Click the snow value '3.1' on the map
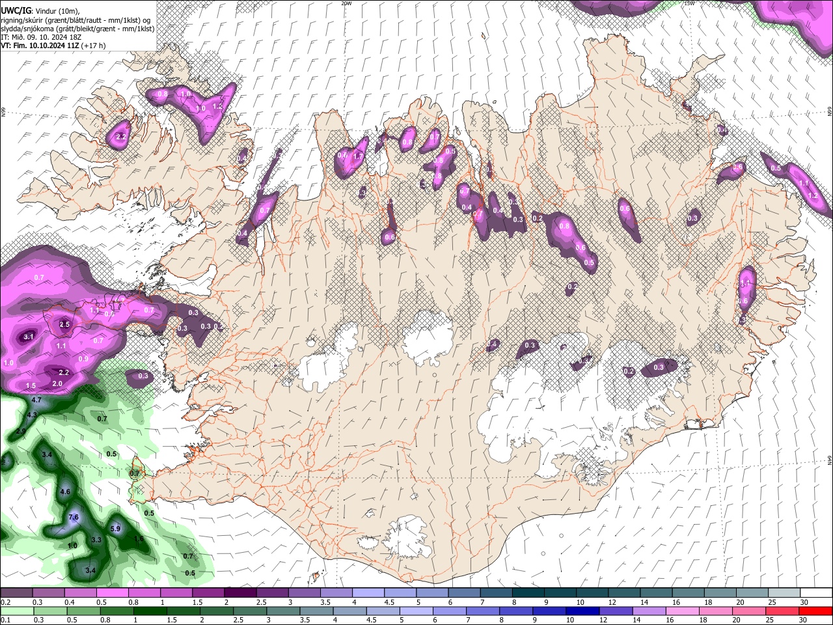Image resolution: width=833 pixels, height=625 pixels. click(29, 337)
